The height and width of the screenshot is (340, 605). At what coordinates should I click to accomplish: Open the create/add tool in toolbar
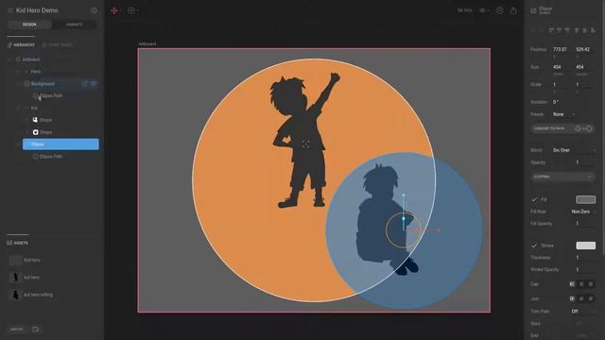tap(131, 10)
